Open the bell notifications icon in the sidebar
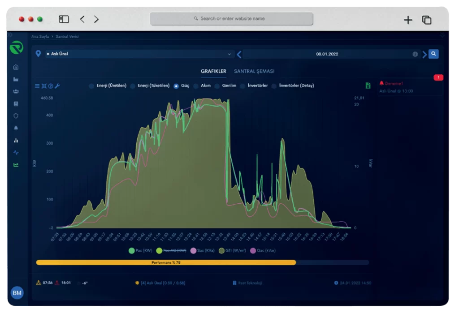This screenshot has width=459, height=317. tap(16, 128)
